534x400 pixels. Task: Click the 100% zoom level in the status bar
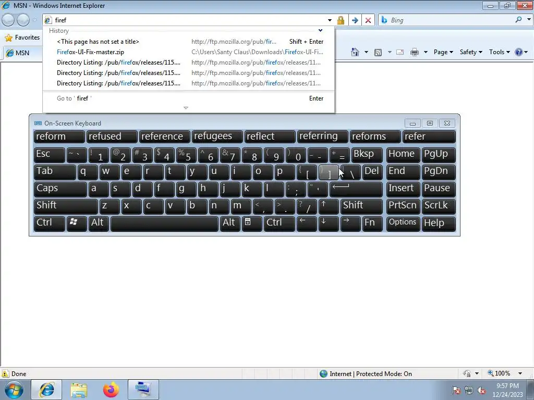(x=502, y=373)
